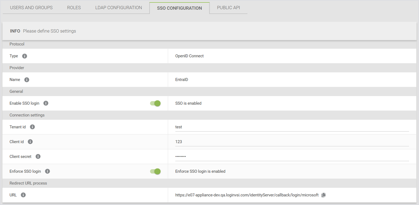Click the Client id info icon
This screenshot has height=205, width=419.
pos(30,142)
